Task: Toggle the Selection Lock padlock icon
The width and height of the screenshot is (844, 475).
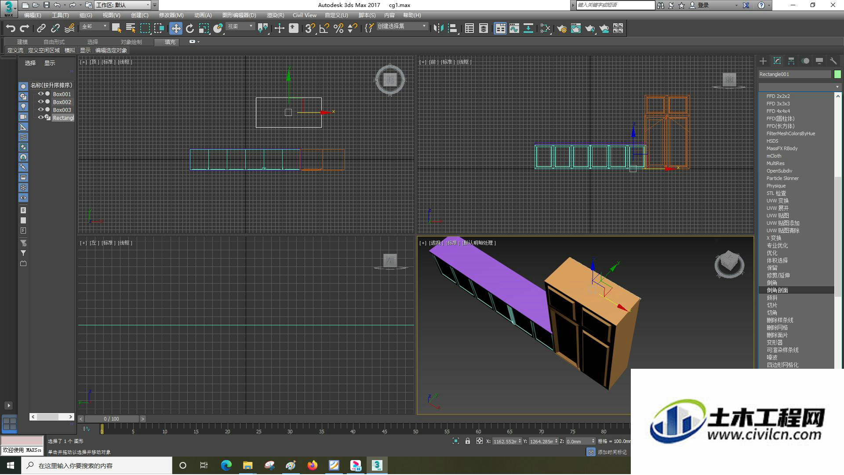Action: pos(468,441)
